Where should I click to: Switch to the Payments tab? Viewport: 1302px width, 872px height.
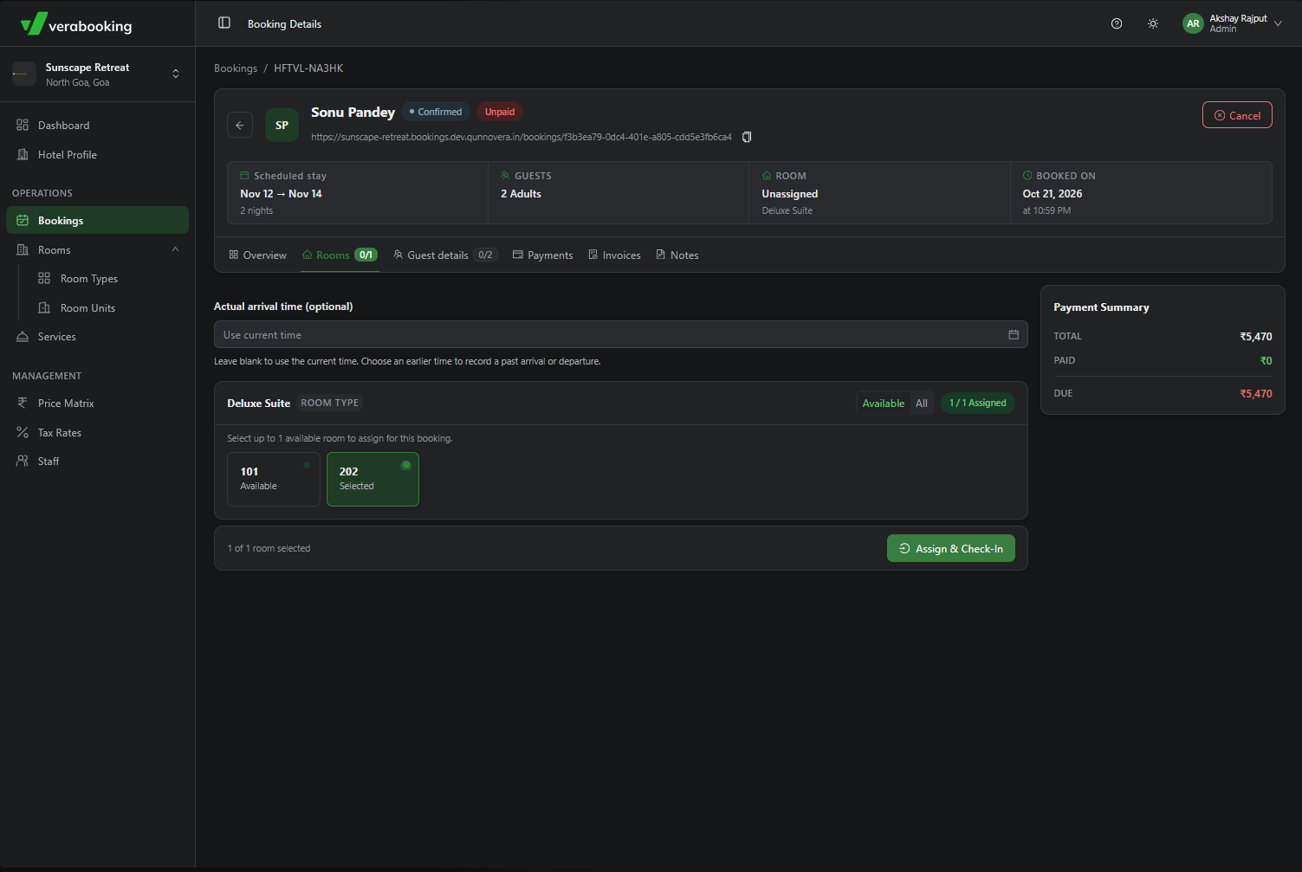pos(542,255)
